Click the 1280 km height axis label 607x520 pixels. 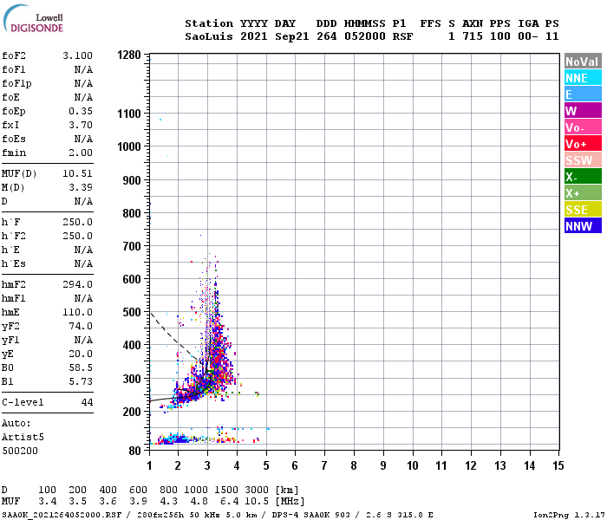pyautogui.click(x=129, y=55)
